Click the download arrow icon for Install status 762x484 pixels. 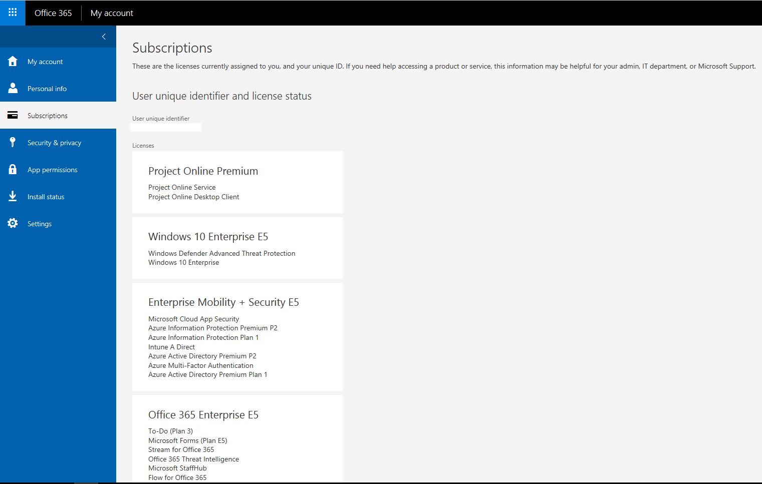13,196
